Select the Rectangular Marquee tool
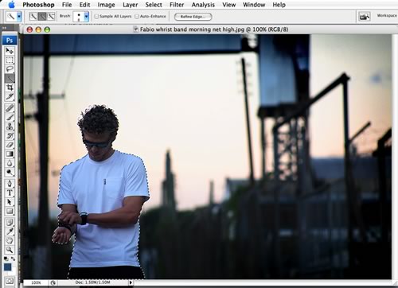The image size is (398, 288). click(10, 60)
